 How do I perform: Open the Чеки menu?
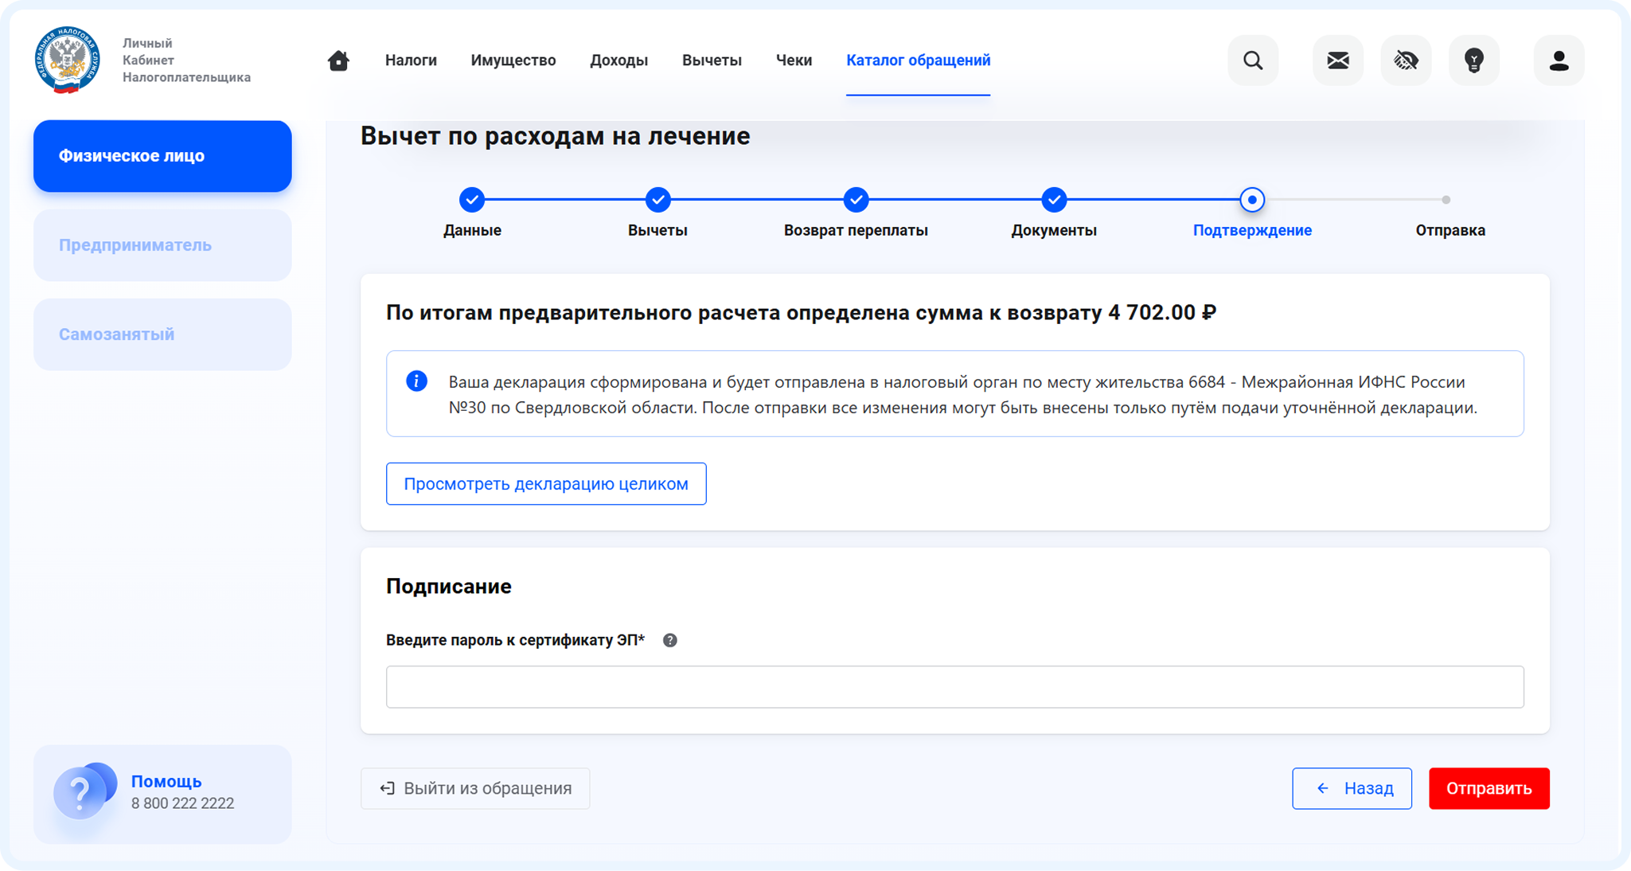794,61
